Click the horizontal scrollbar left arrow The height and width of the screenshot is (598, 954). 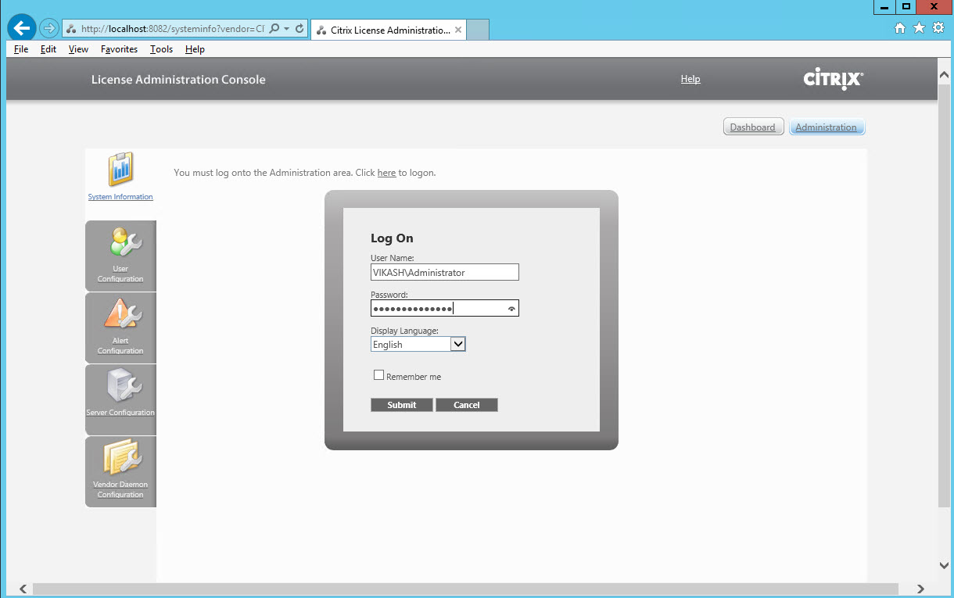pyautogui.click(x=23, y=589)
